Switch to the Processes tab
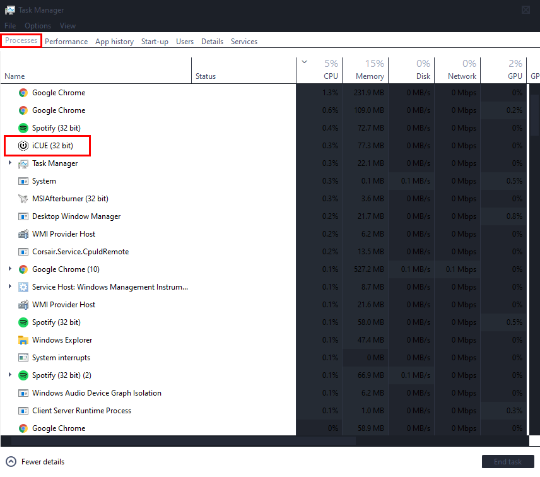540x477 pixels. [x=21, y=40]
